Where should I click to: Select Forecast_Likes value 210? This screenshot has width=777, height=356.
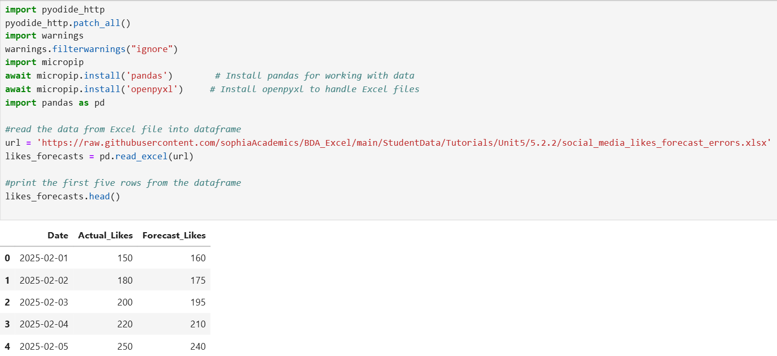pos(198,324)
